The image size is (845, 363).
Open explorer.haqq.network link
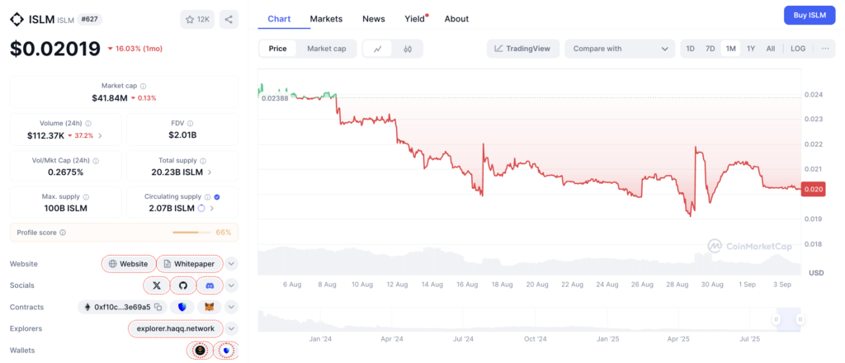pos(175,328)
